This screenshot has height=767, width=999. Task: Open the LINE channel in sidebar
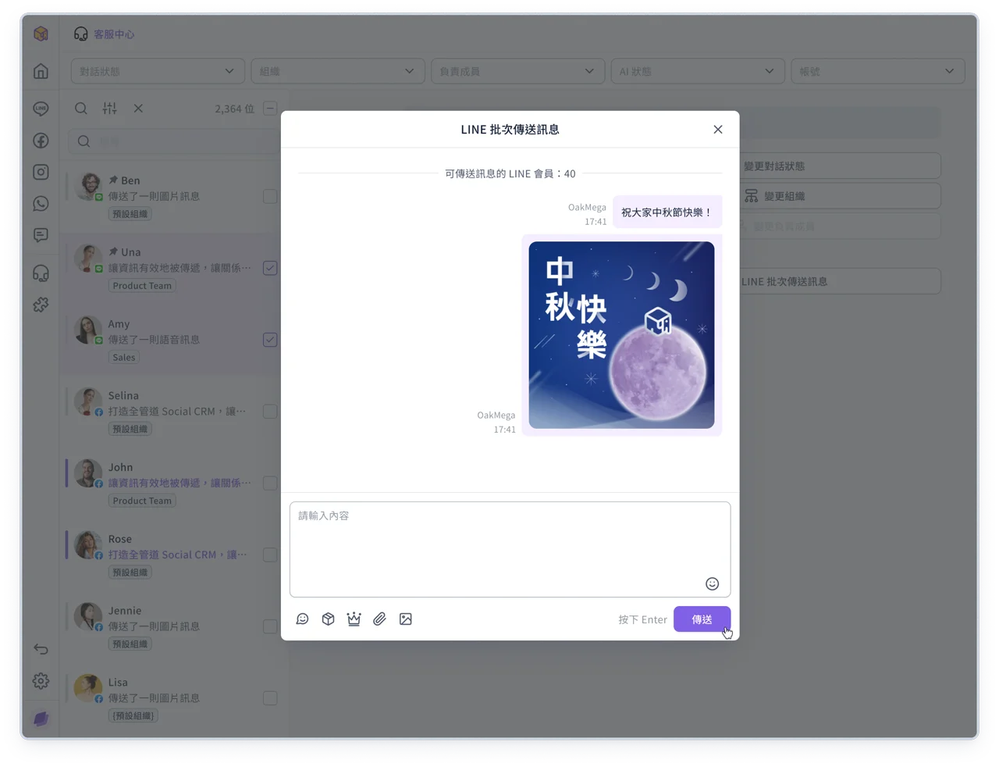coord(41,109)
